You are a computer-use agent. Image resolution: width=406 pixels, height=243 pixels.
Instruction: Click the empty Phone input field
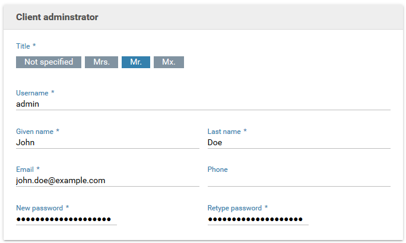[x=299, y=180]
